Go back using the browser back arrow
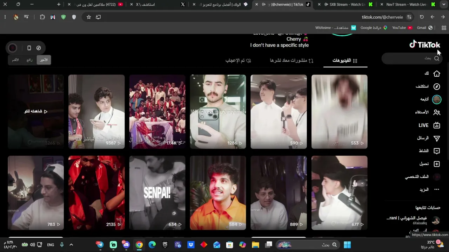 (x=433, y=17)
